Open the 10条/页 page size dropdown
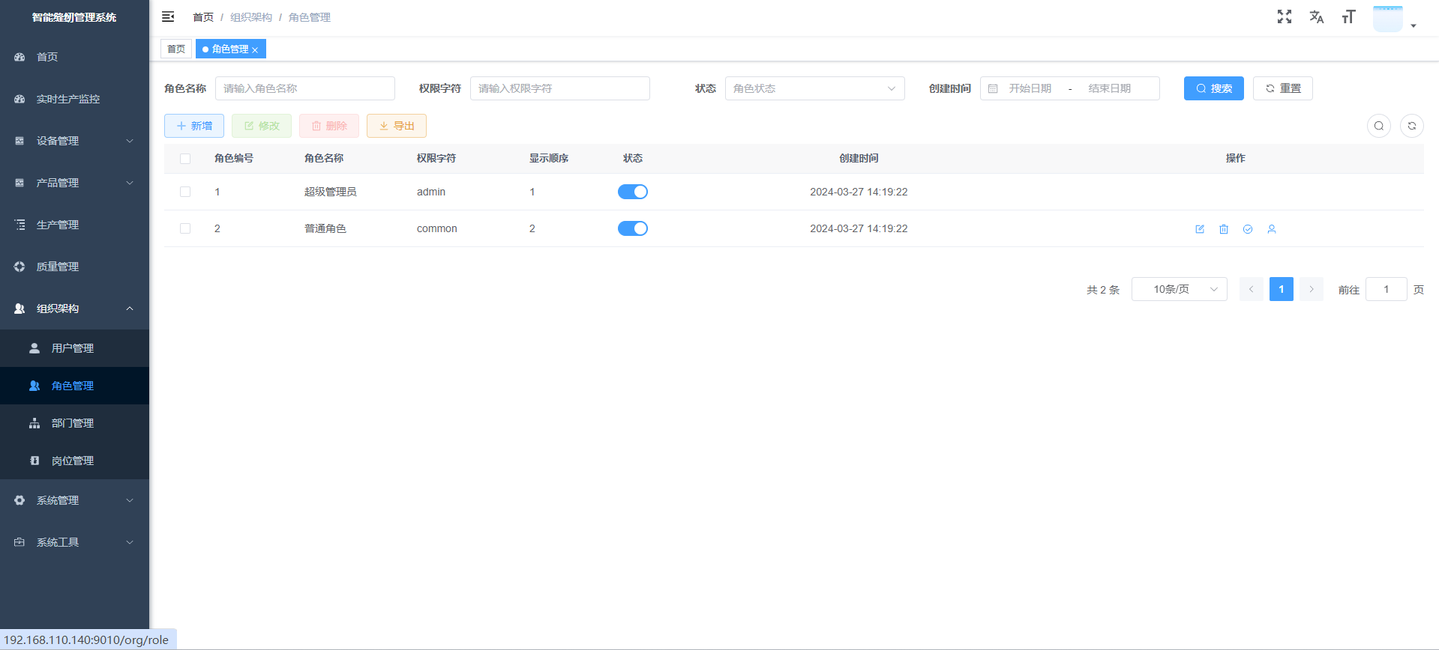 coord(1179,289)
